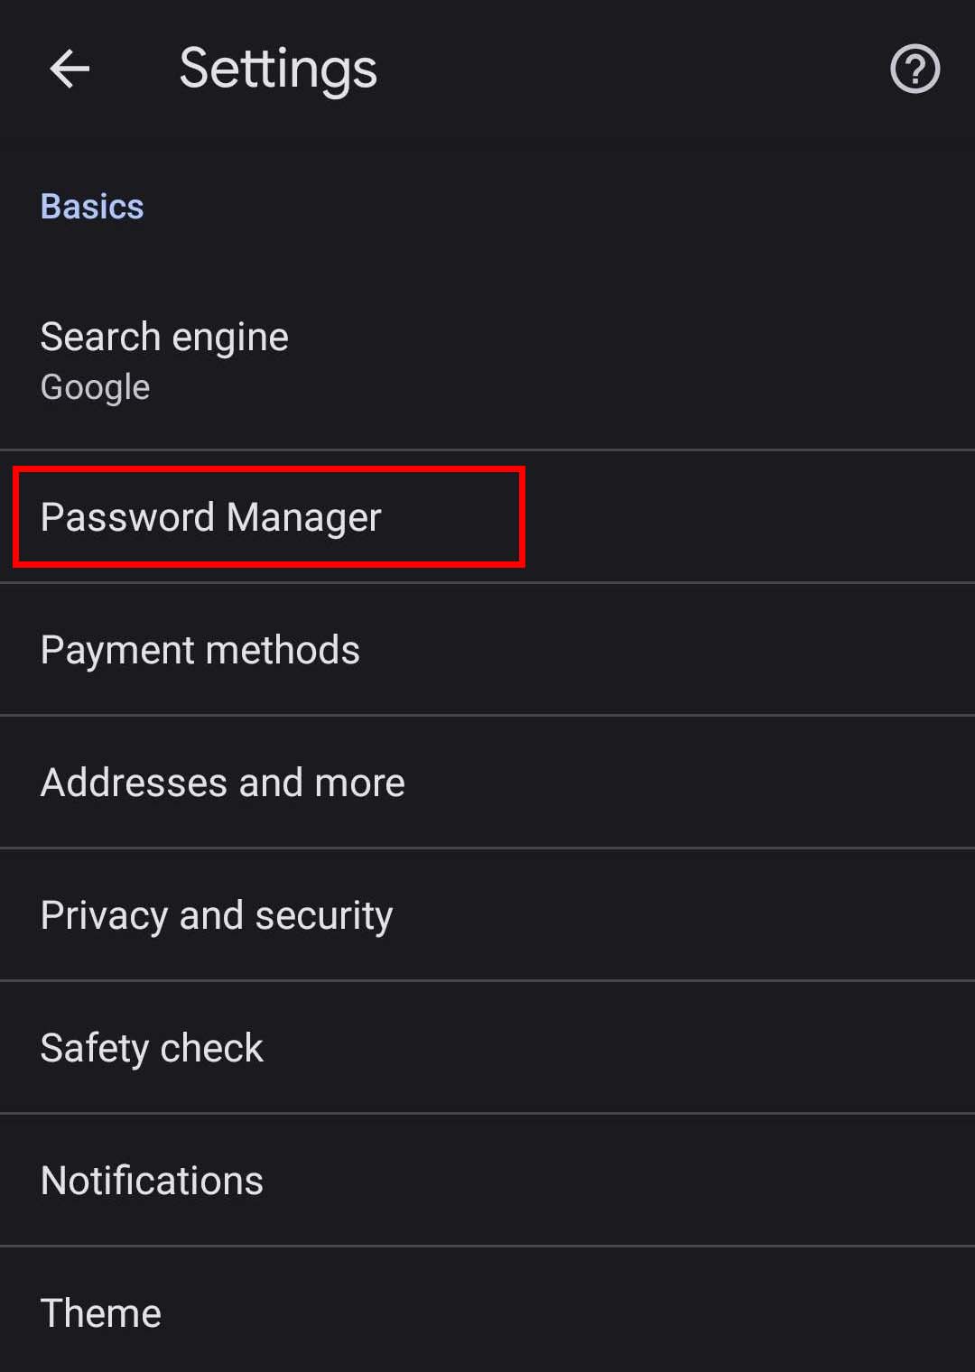The height and width of the screenshot is (1372, 975).
Task: Select the Google search engine entry
Action: click(x=95, y=386)
